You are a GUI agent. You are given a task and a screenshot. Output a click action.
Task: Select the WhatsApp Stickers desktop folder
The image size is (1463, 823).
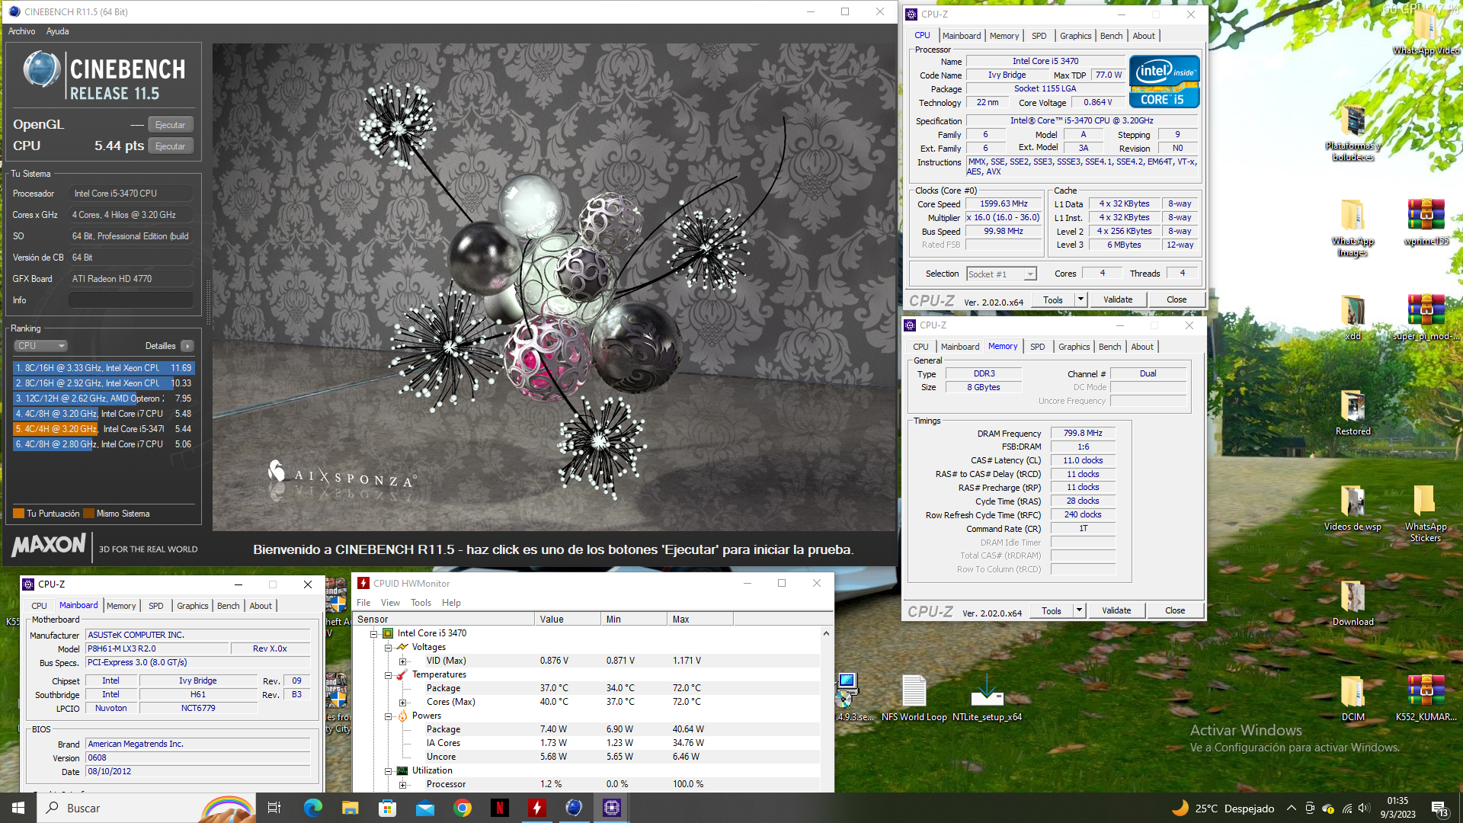pos(1425,513)
